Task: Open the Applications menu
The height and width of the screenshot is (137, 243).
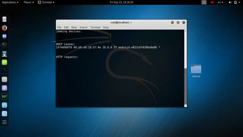Action: tap(10, 2)
